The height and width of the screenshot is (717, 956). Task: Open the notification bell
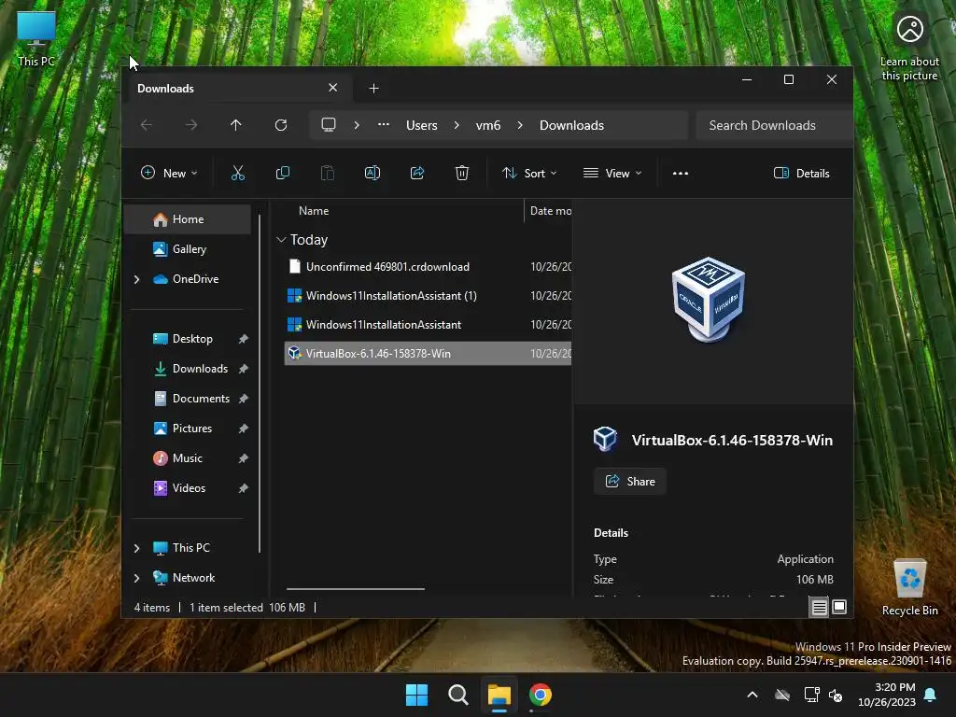click(x=931, y=695)
